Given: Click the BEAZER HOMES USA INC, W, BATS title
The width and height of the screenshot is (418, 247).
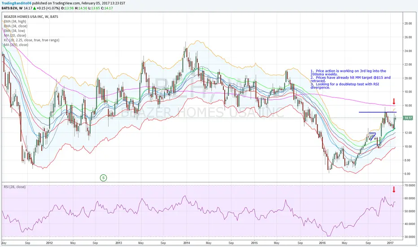Looking at the screenshot, I should coord(31,17).
